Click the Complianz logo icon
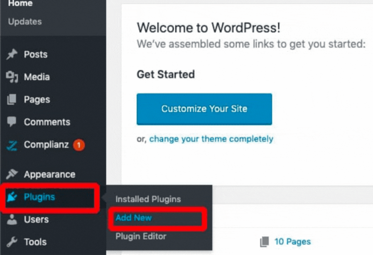Image resolution: width=373 pixels, height=255 pixels. coord(12,145)
